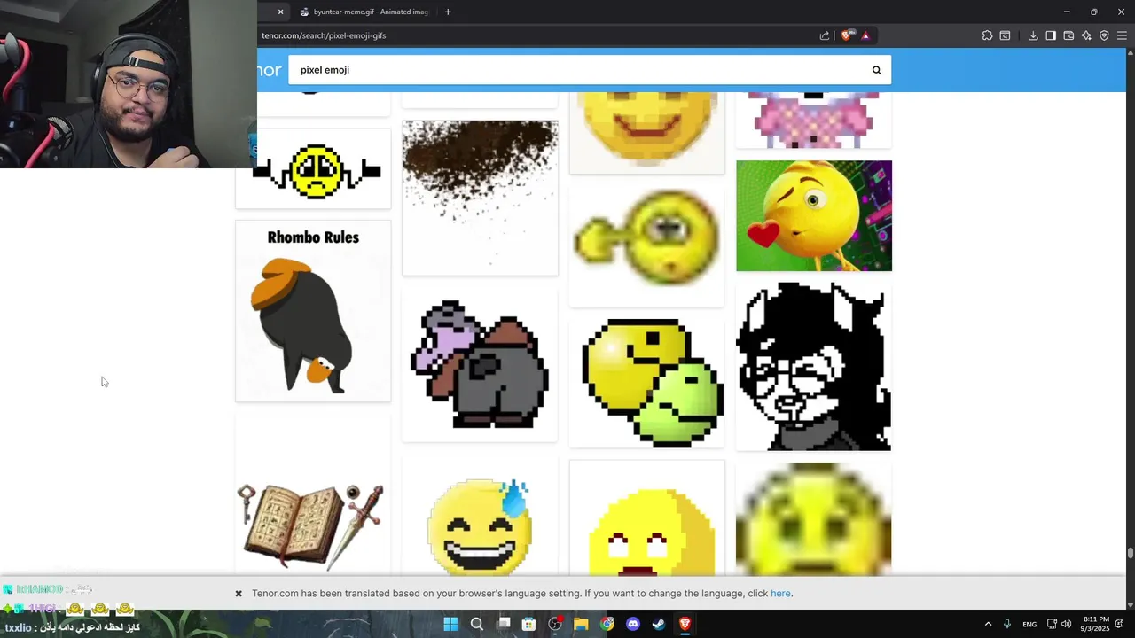Open File Explorer from the taskbar
Screen dimensions: 1135x638
coord(581,624)
